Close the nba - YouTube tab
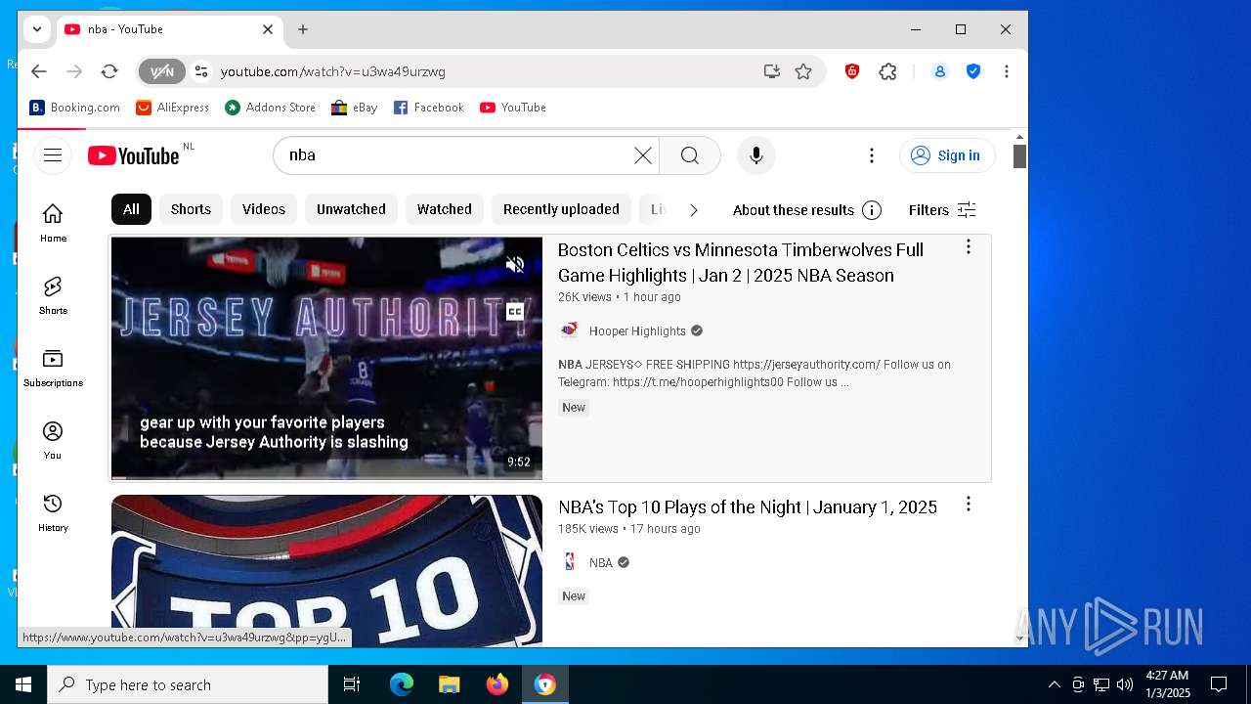 [268, 29]
